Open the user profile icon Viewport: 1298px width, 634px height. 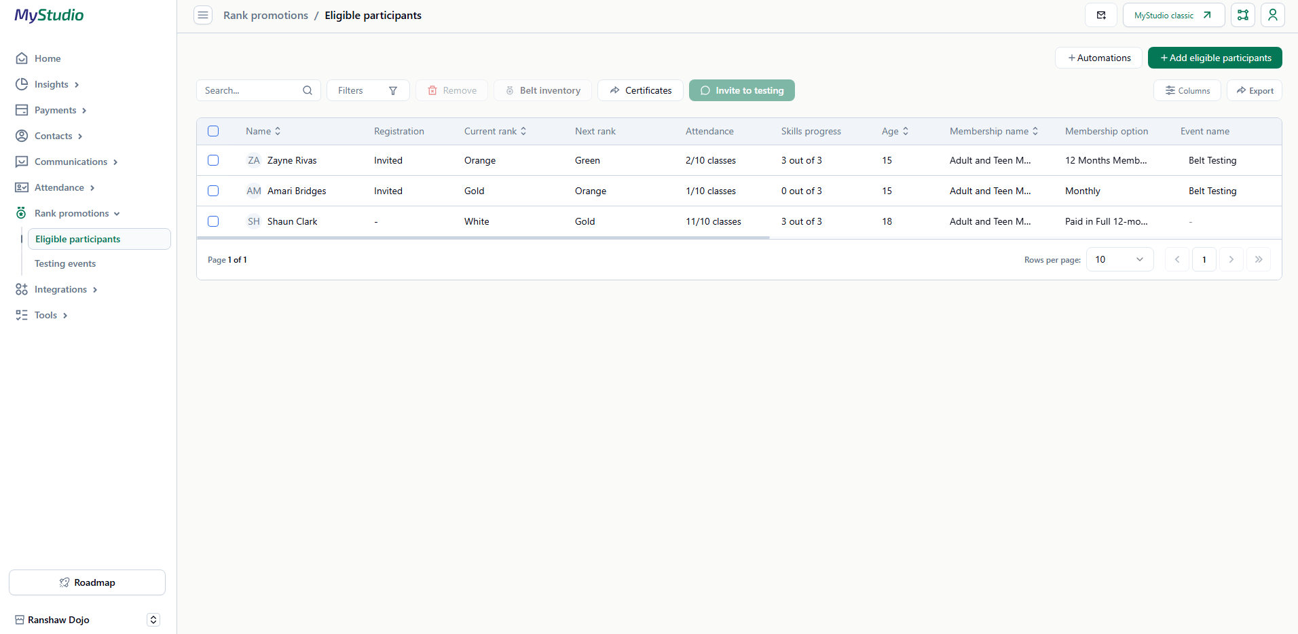tap(1273, 15)
